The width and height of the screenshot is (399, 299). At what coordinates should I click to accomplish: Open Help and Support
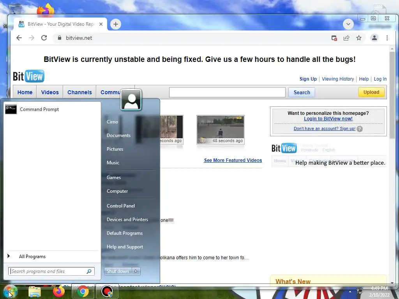125,247
